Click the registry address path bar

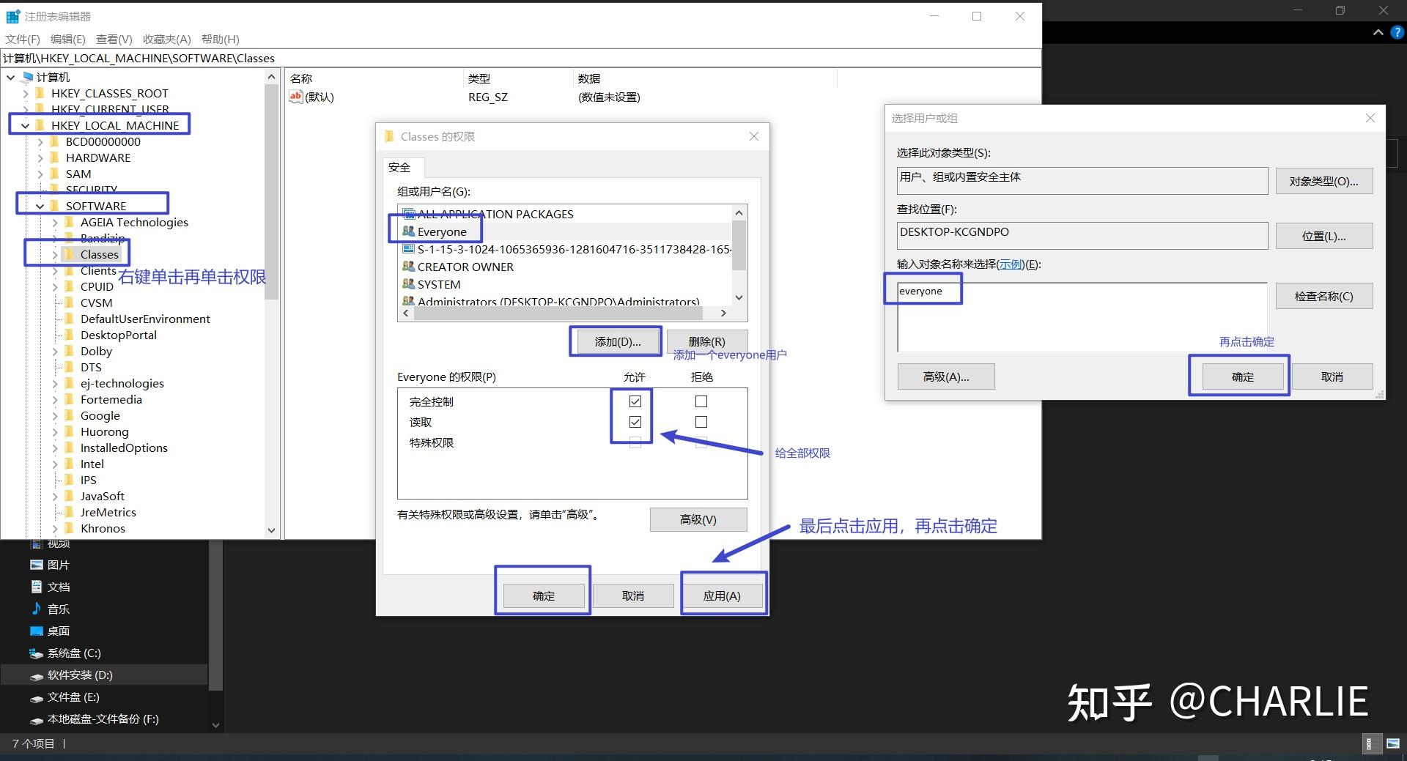click(520, 58)
